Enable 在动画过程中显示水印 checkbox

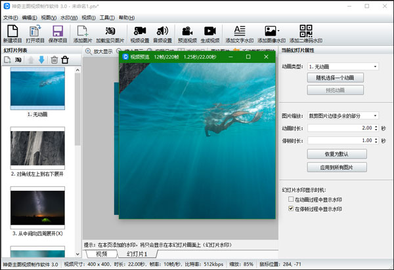pyautogui.click(x=292, y=199)
